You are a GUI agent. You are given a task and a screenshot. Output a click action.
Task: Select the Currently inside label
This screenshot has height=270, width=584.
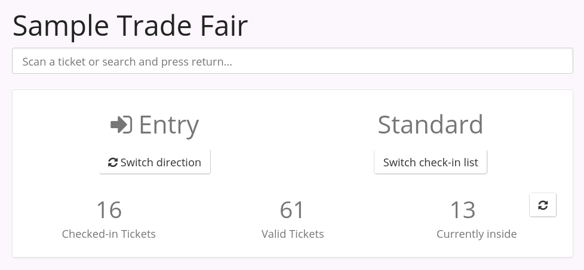pos(477,234)
